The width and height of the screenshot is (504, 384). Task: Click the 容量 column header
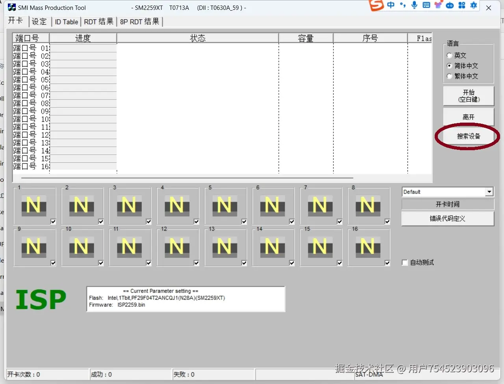pos(306,38)
